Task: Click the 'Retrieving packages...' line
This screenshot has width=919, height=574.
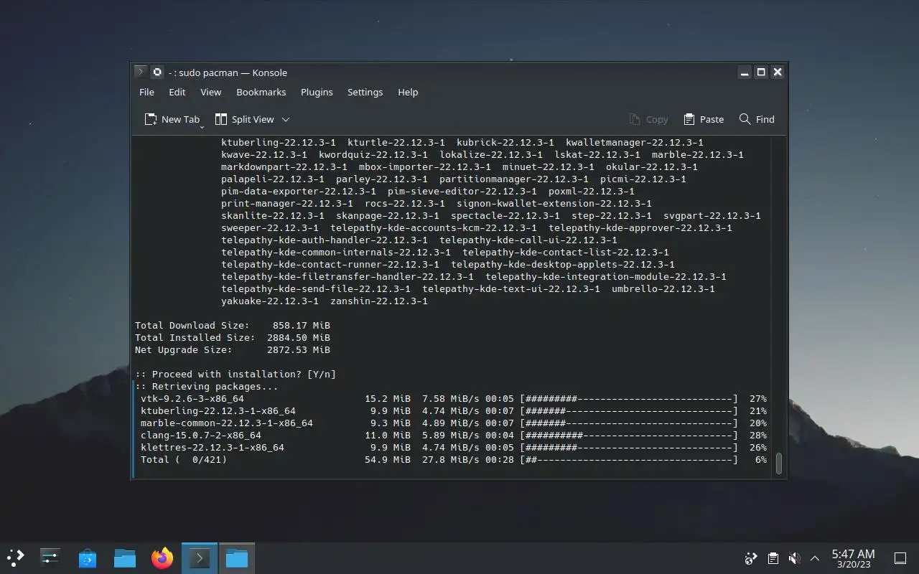Action: click(207, 386)
